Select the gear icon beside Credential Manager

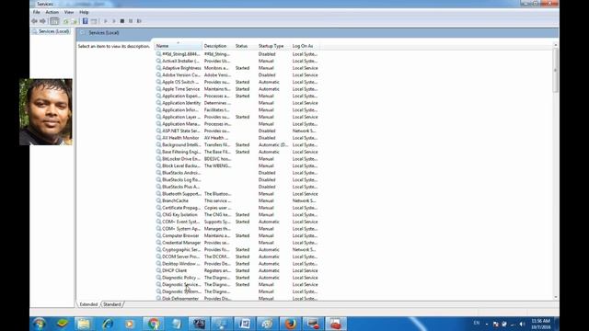point(158,243)
